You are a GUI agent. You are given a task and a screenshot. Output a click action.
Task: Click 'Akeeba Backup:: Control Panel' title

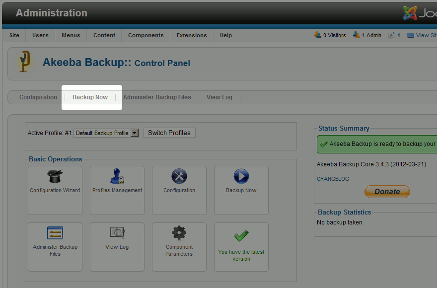(116, 63)
